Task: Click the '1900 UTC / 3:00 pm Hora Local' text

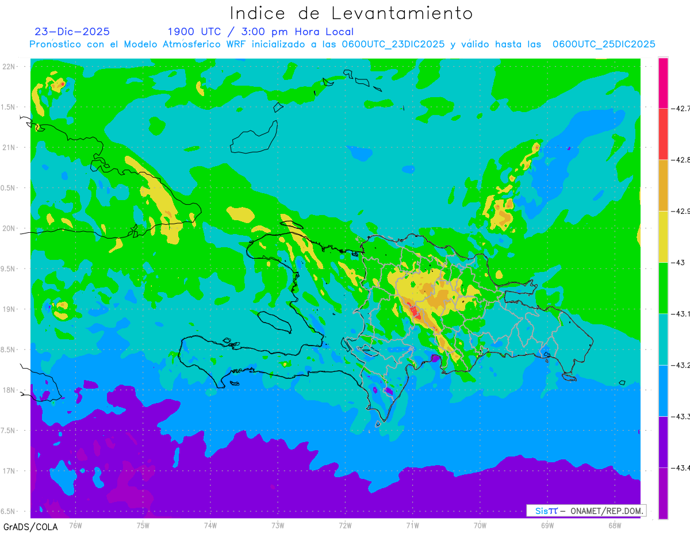Action: [260, 32]
